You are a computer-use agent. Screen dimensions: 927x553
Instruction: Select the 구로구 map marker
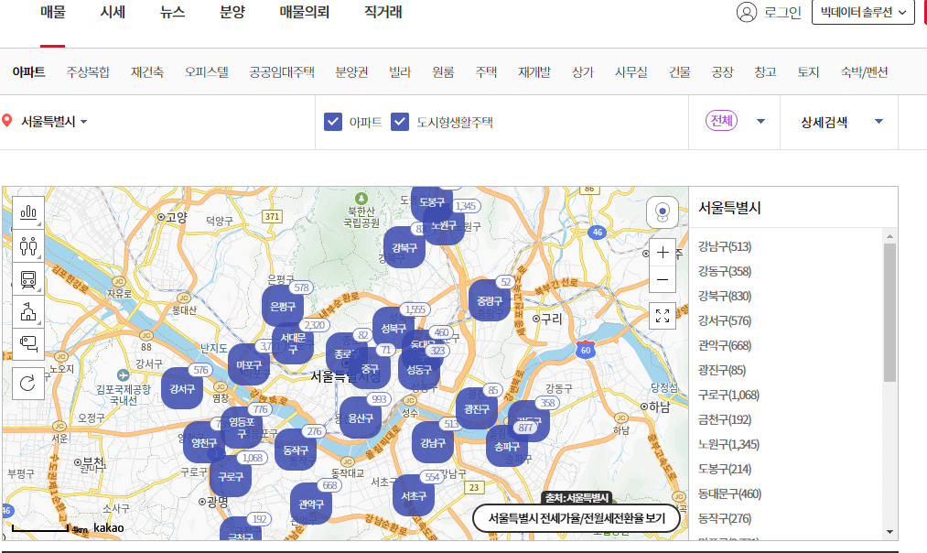(x=231, y=476)
